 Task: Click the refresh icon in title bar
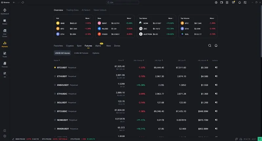pyautogui.click(x=23, y=2)
